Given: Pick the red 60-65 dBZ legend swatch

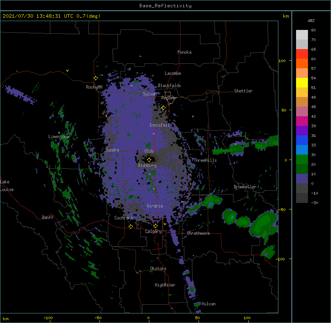Looking at the screenshot, I should (x=302, y=54).
